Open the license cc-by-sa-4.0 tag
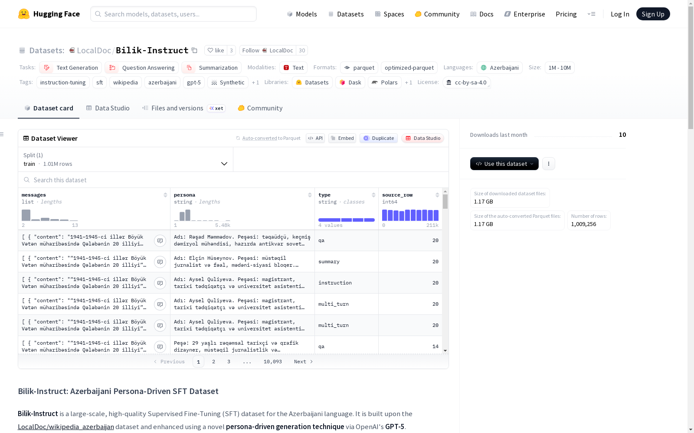694x433 pixels. pyautogui.click(x=467, y=82)
